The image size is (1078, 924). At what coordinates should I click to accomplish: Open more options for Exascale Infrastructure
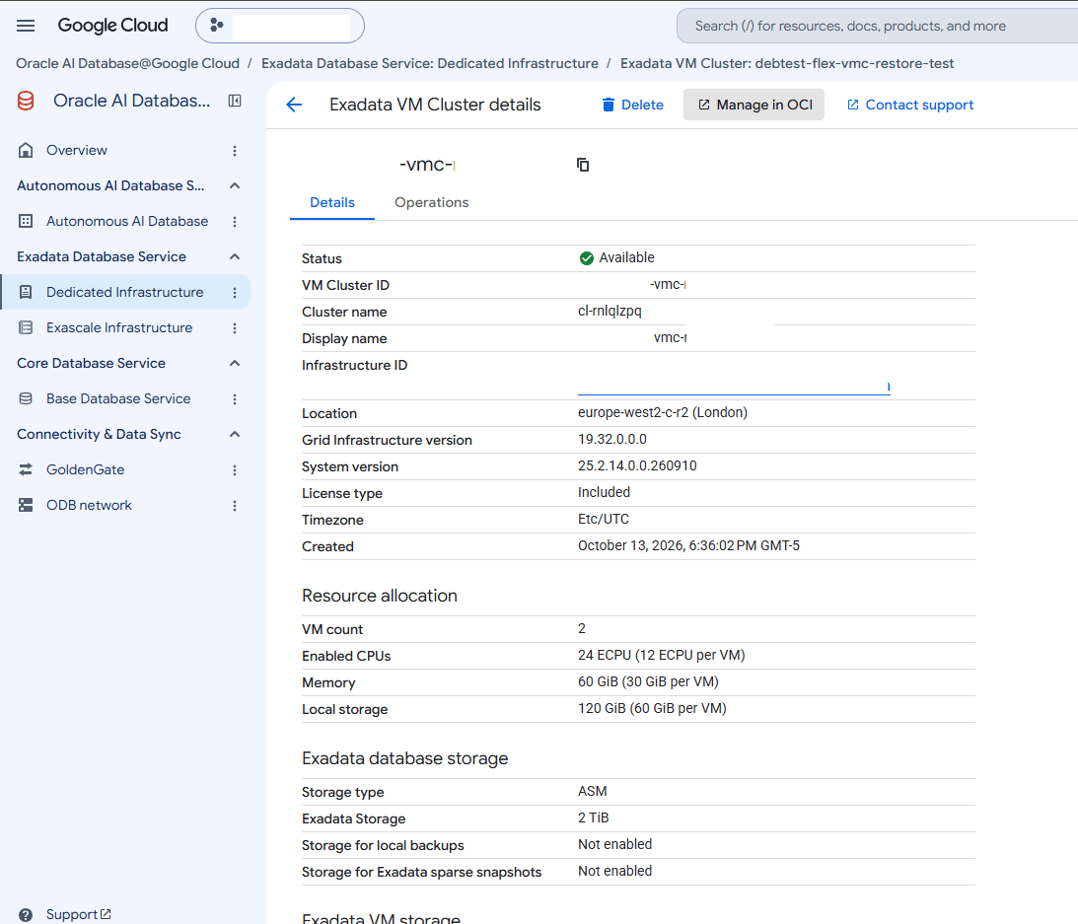tap(235, 328)
